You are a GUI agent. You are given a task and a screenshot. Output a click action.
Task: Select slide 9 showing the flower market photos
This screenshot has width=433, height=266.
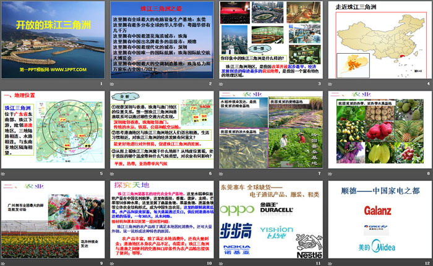tap(53, 220)
